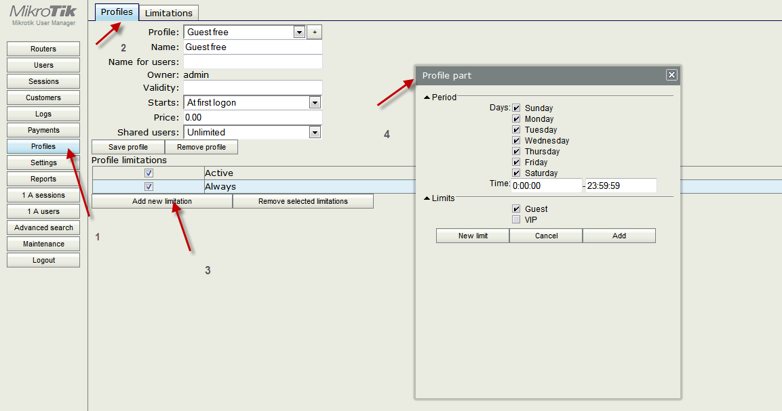This screenshot has width=782, height=411.
Task: Click the MikroTik logo
Action: coord(43,11)
